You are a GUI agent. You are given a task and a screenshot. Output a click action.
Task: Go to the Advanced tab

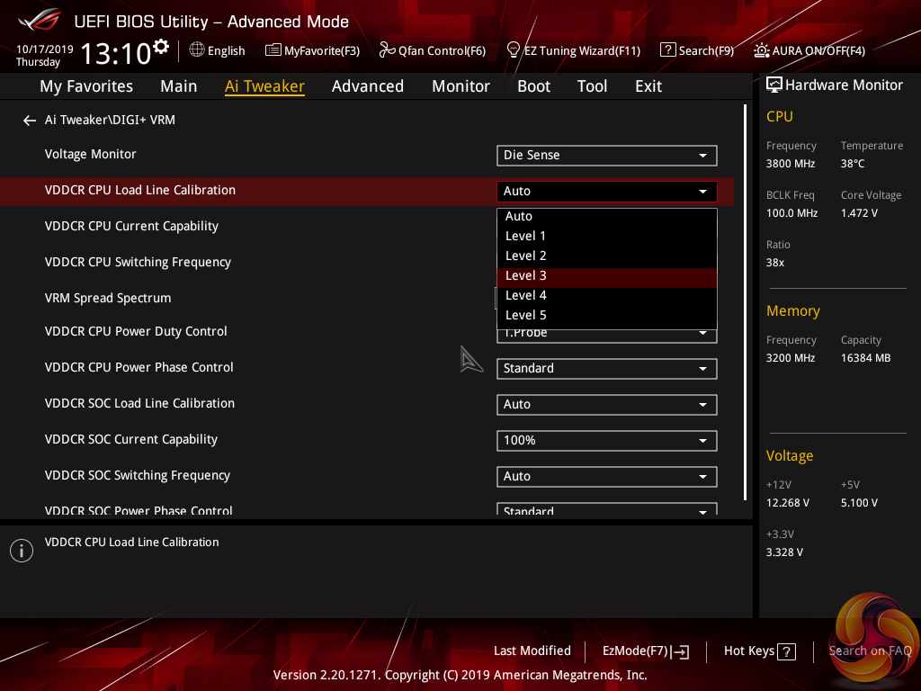point(367,86)
